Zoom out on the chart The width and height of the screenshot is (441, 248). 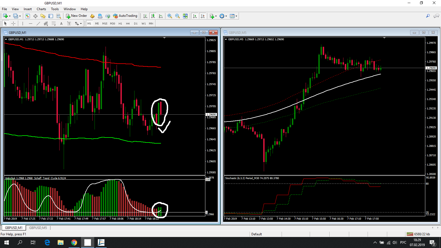click(178, 16)
